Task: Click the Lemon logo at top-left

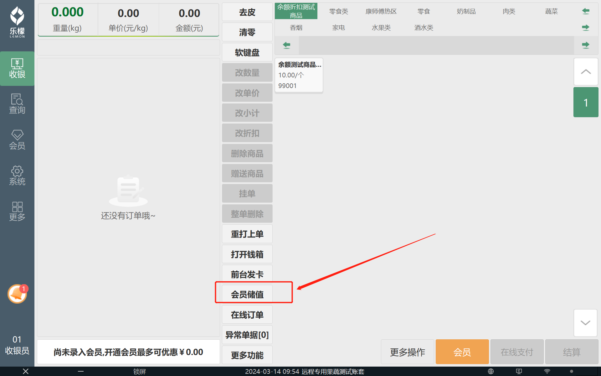Action: click(x=17, y=22)
